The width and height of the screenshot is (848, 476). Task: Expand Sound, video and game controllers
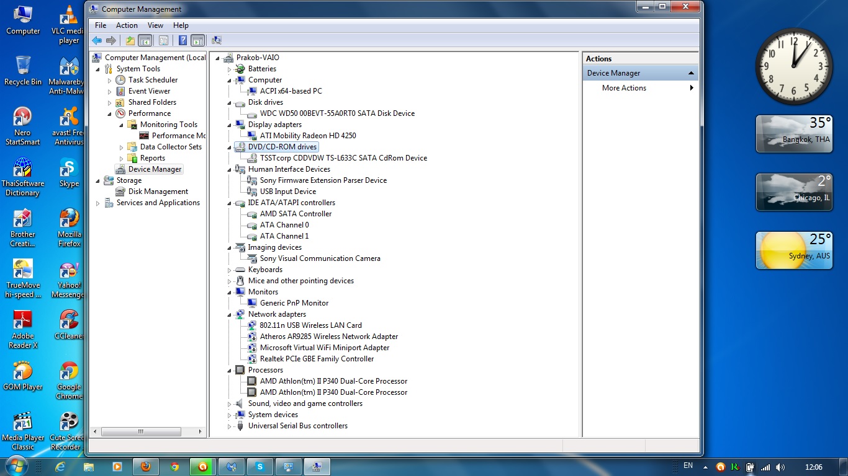pos(229,403)
